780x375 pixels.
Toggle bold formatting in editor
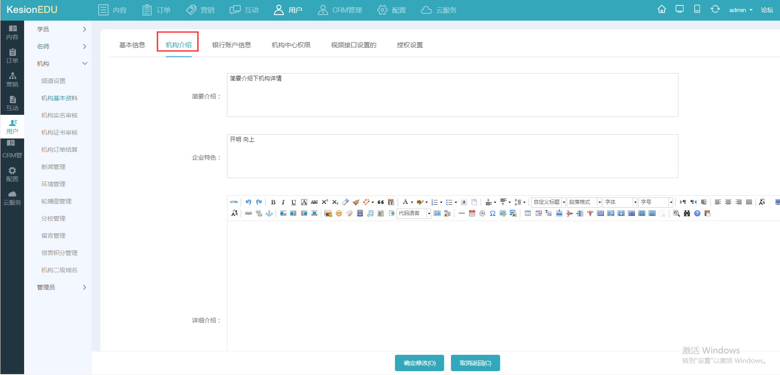273,202
